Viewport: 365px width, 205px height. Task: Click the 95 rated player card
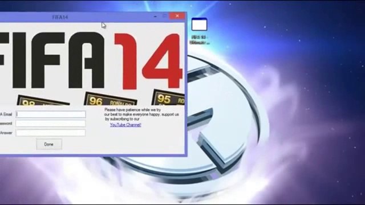pos(168,97)
